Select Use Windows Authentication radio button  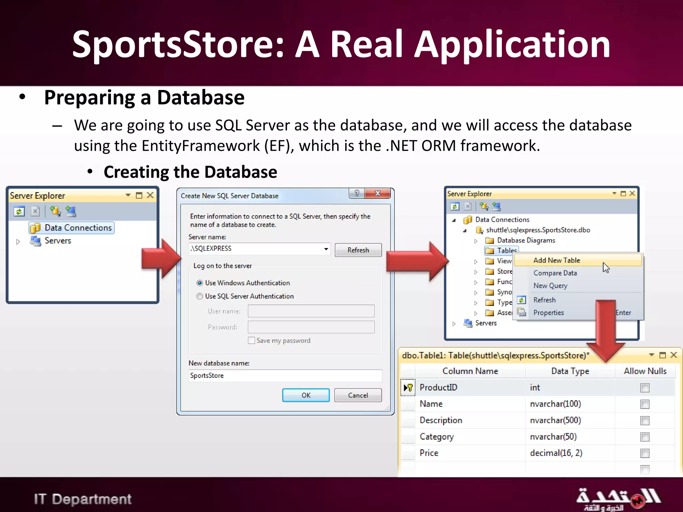pos(199,283)
